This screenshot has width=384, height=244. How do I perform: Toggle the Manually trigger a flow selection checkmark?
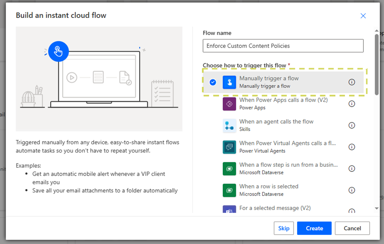pos(213,82)
